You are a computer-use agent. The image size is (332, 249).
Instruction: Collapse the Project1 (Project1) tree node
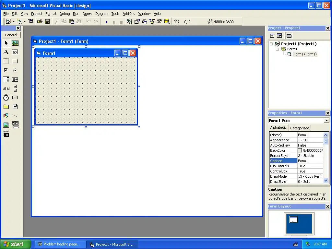(x=271, y=44)
